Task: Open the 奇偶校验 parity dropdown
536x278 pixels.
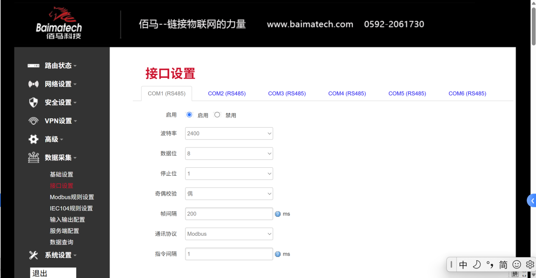Action: point(228,194)
